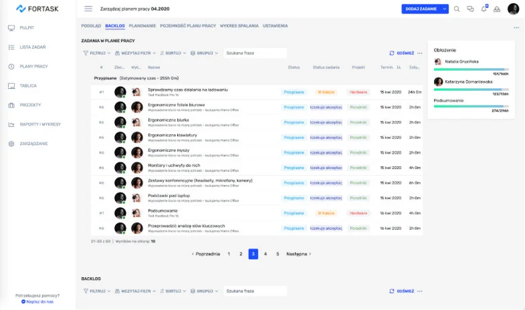Open the hamburger menu next to the logo
525x310 pixels.
click(x=88, y=9)
